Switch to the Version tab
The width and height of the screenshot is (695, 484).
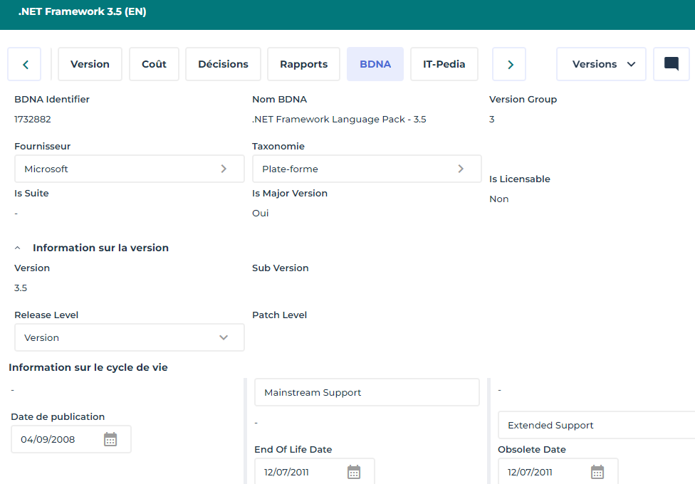90,64
